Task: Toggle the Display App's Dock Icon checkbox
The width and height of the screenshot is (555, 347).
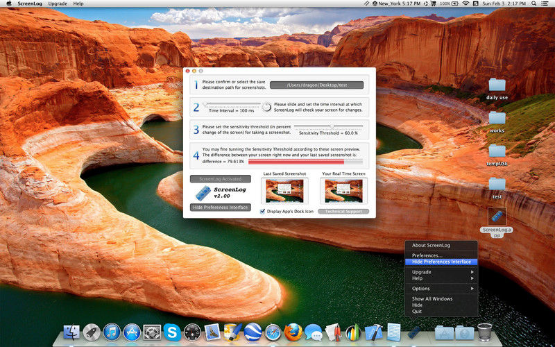Action: coord(263,211)
